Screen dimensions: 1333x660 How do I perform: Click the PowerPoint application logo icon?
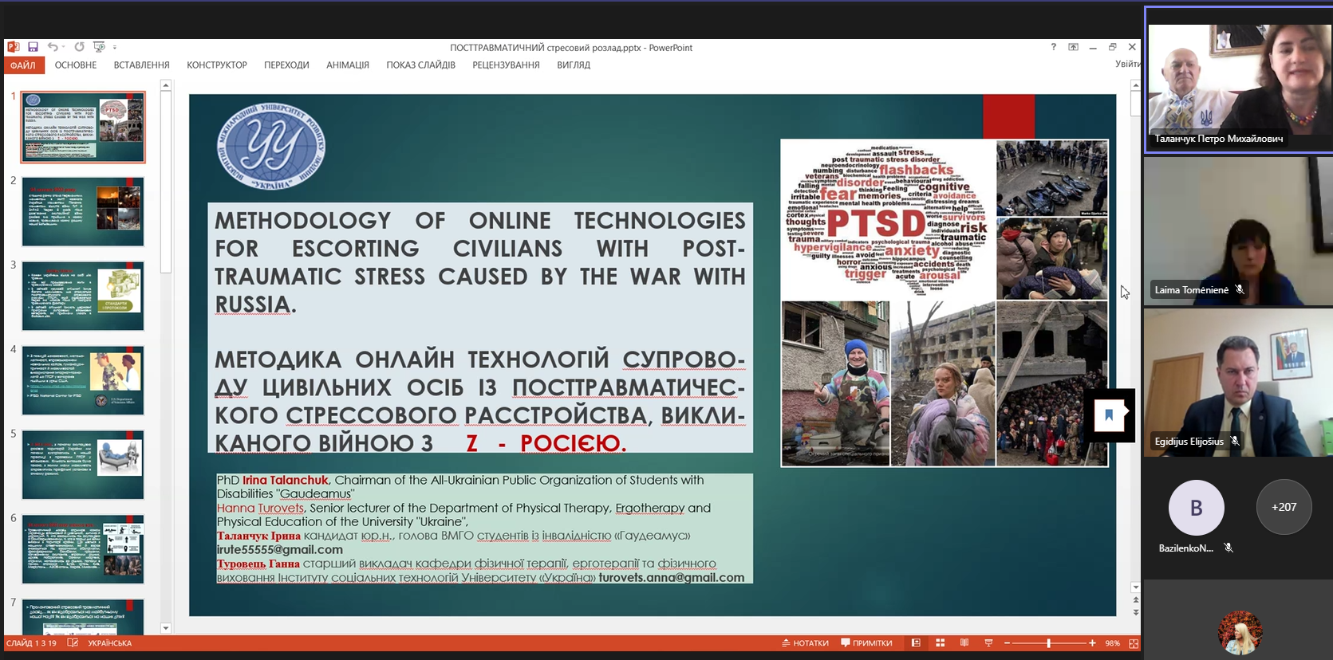[13, 47]
